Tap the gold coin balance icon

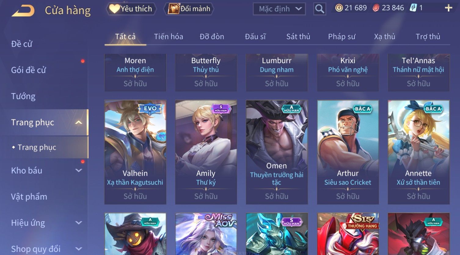(x=339, y=8)
